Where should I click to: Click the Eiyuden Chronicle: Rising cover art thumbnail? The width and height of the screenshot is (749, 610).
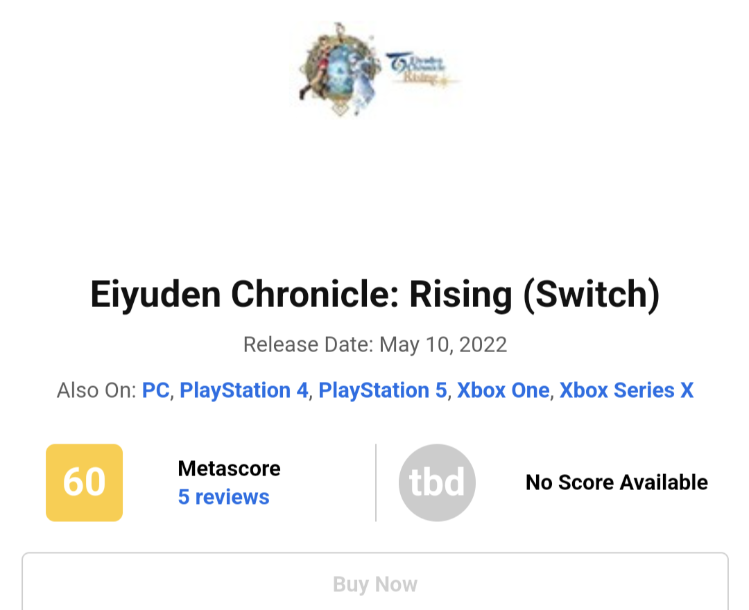tap(375, 69)
